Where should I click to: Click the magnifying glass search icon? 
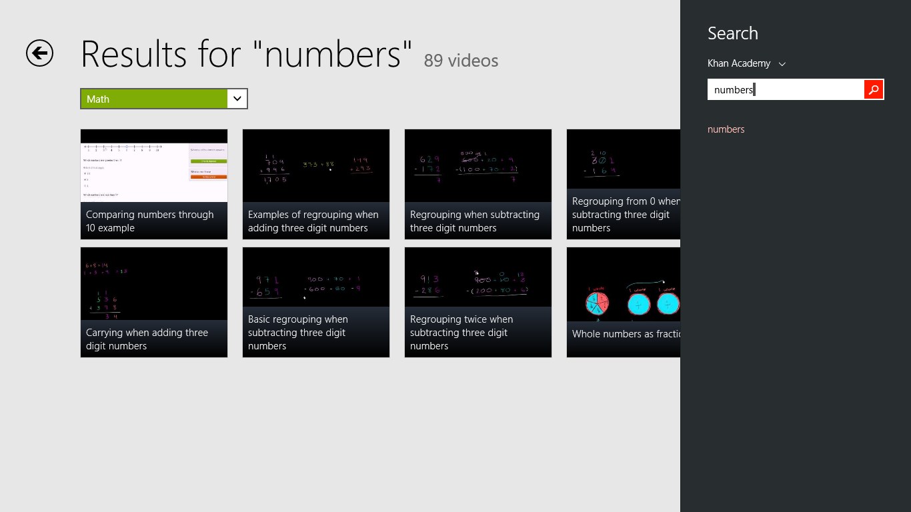(x=874, y=89)
